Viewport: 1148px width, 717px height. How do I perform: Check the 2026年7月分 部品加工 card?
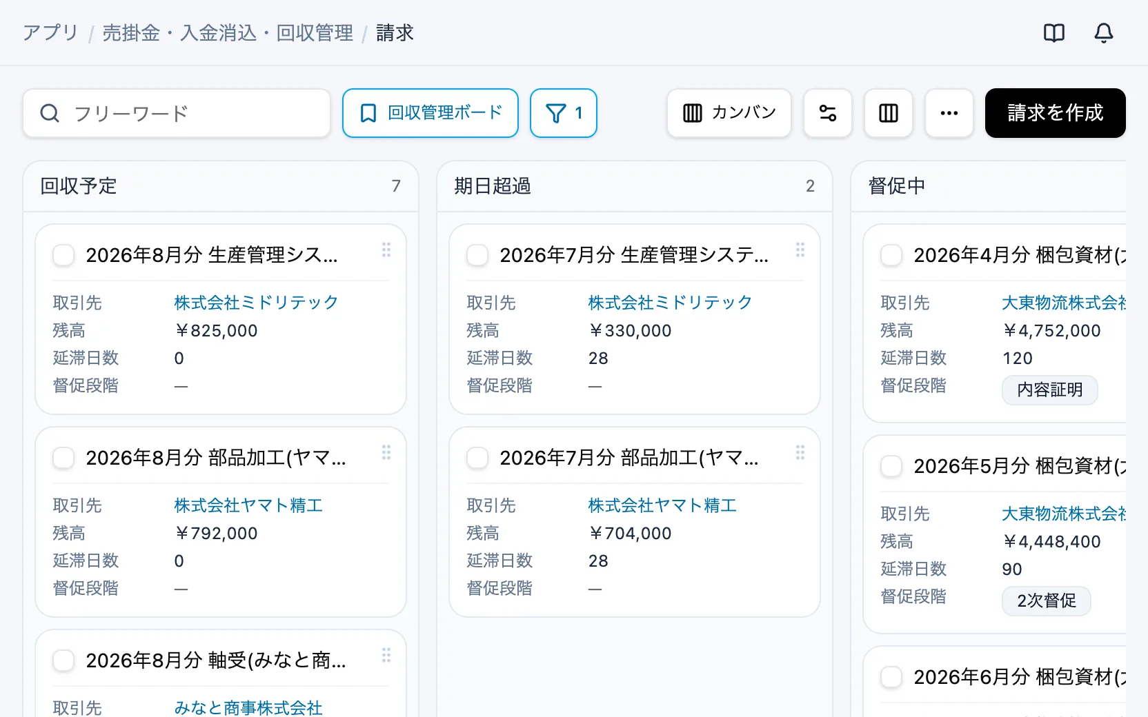point(477,458)
